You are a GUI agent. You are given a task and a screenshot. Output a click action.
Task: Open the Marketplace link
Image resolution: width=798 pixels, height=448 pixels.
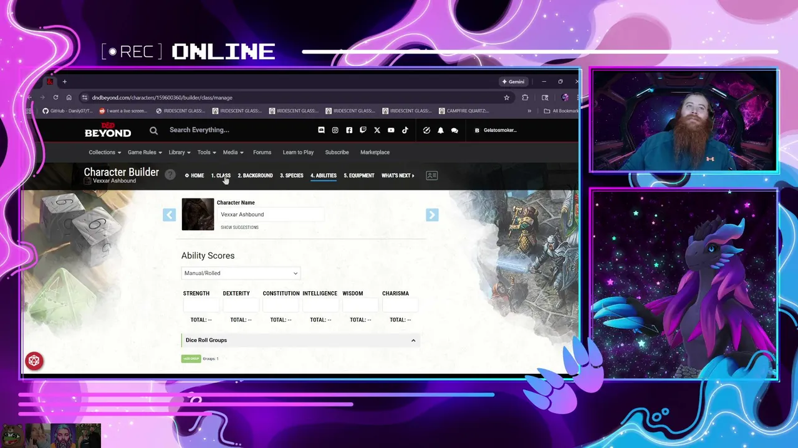coord(375,152)
